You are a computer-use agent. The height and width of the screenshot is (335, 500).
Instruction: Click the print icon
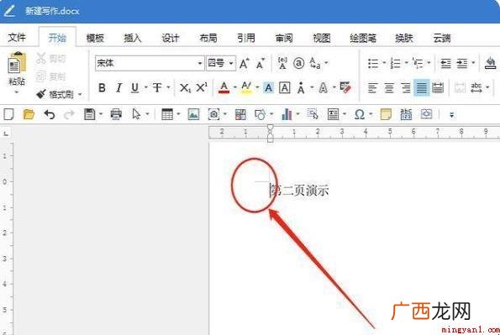click(116, 114)
